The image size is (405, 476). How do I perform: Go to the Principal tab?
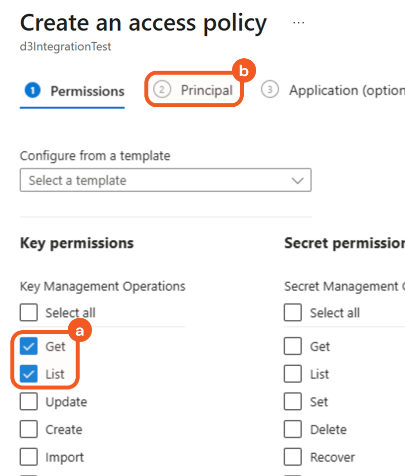206,90
